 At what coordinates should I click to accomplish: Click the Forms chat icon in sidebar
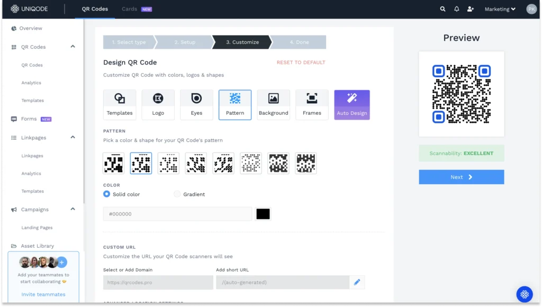tap(13, 119)
